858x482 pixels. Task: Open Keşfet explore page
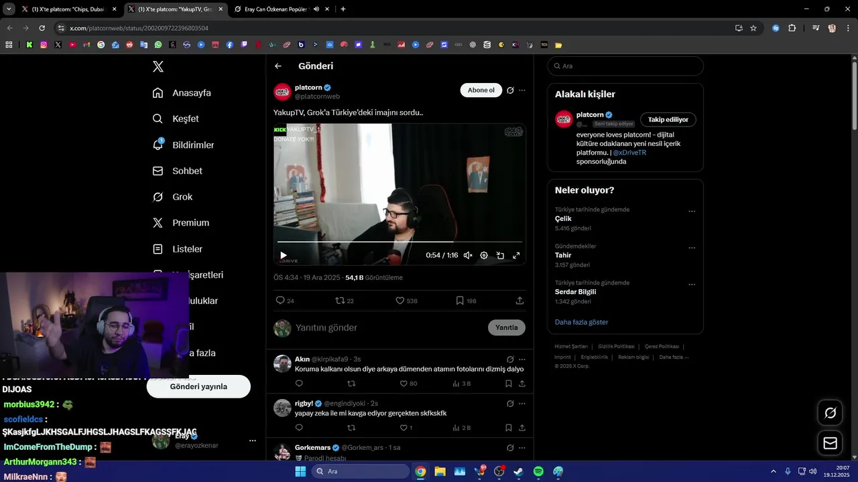click(x=176, y=118)
